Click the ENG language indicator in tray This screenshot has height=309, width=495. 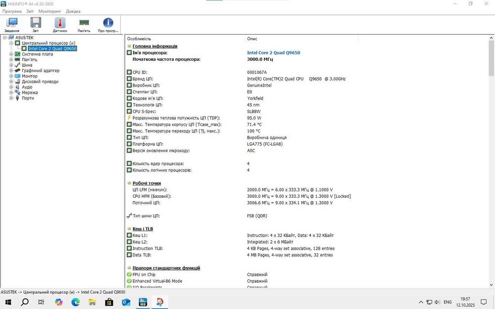click(447, 302)
